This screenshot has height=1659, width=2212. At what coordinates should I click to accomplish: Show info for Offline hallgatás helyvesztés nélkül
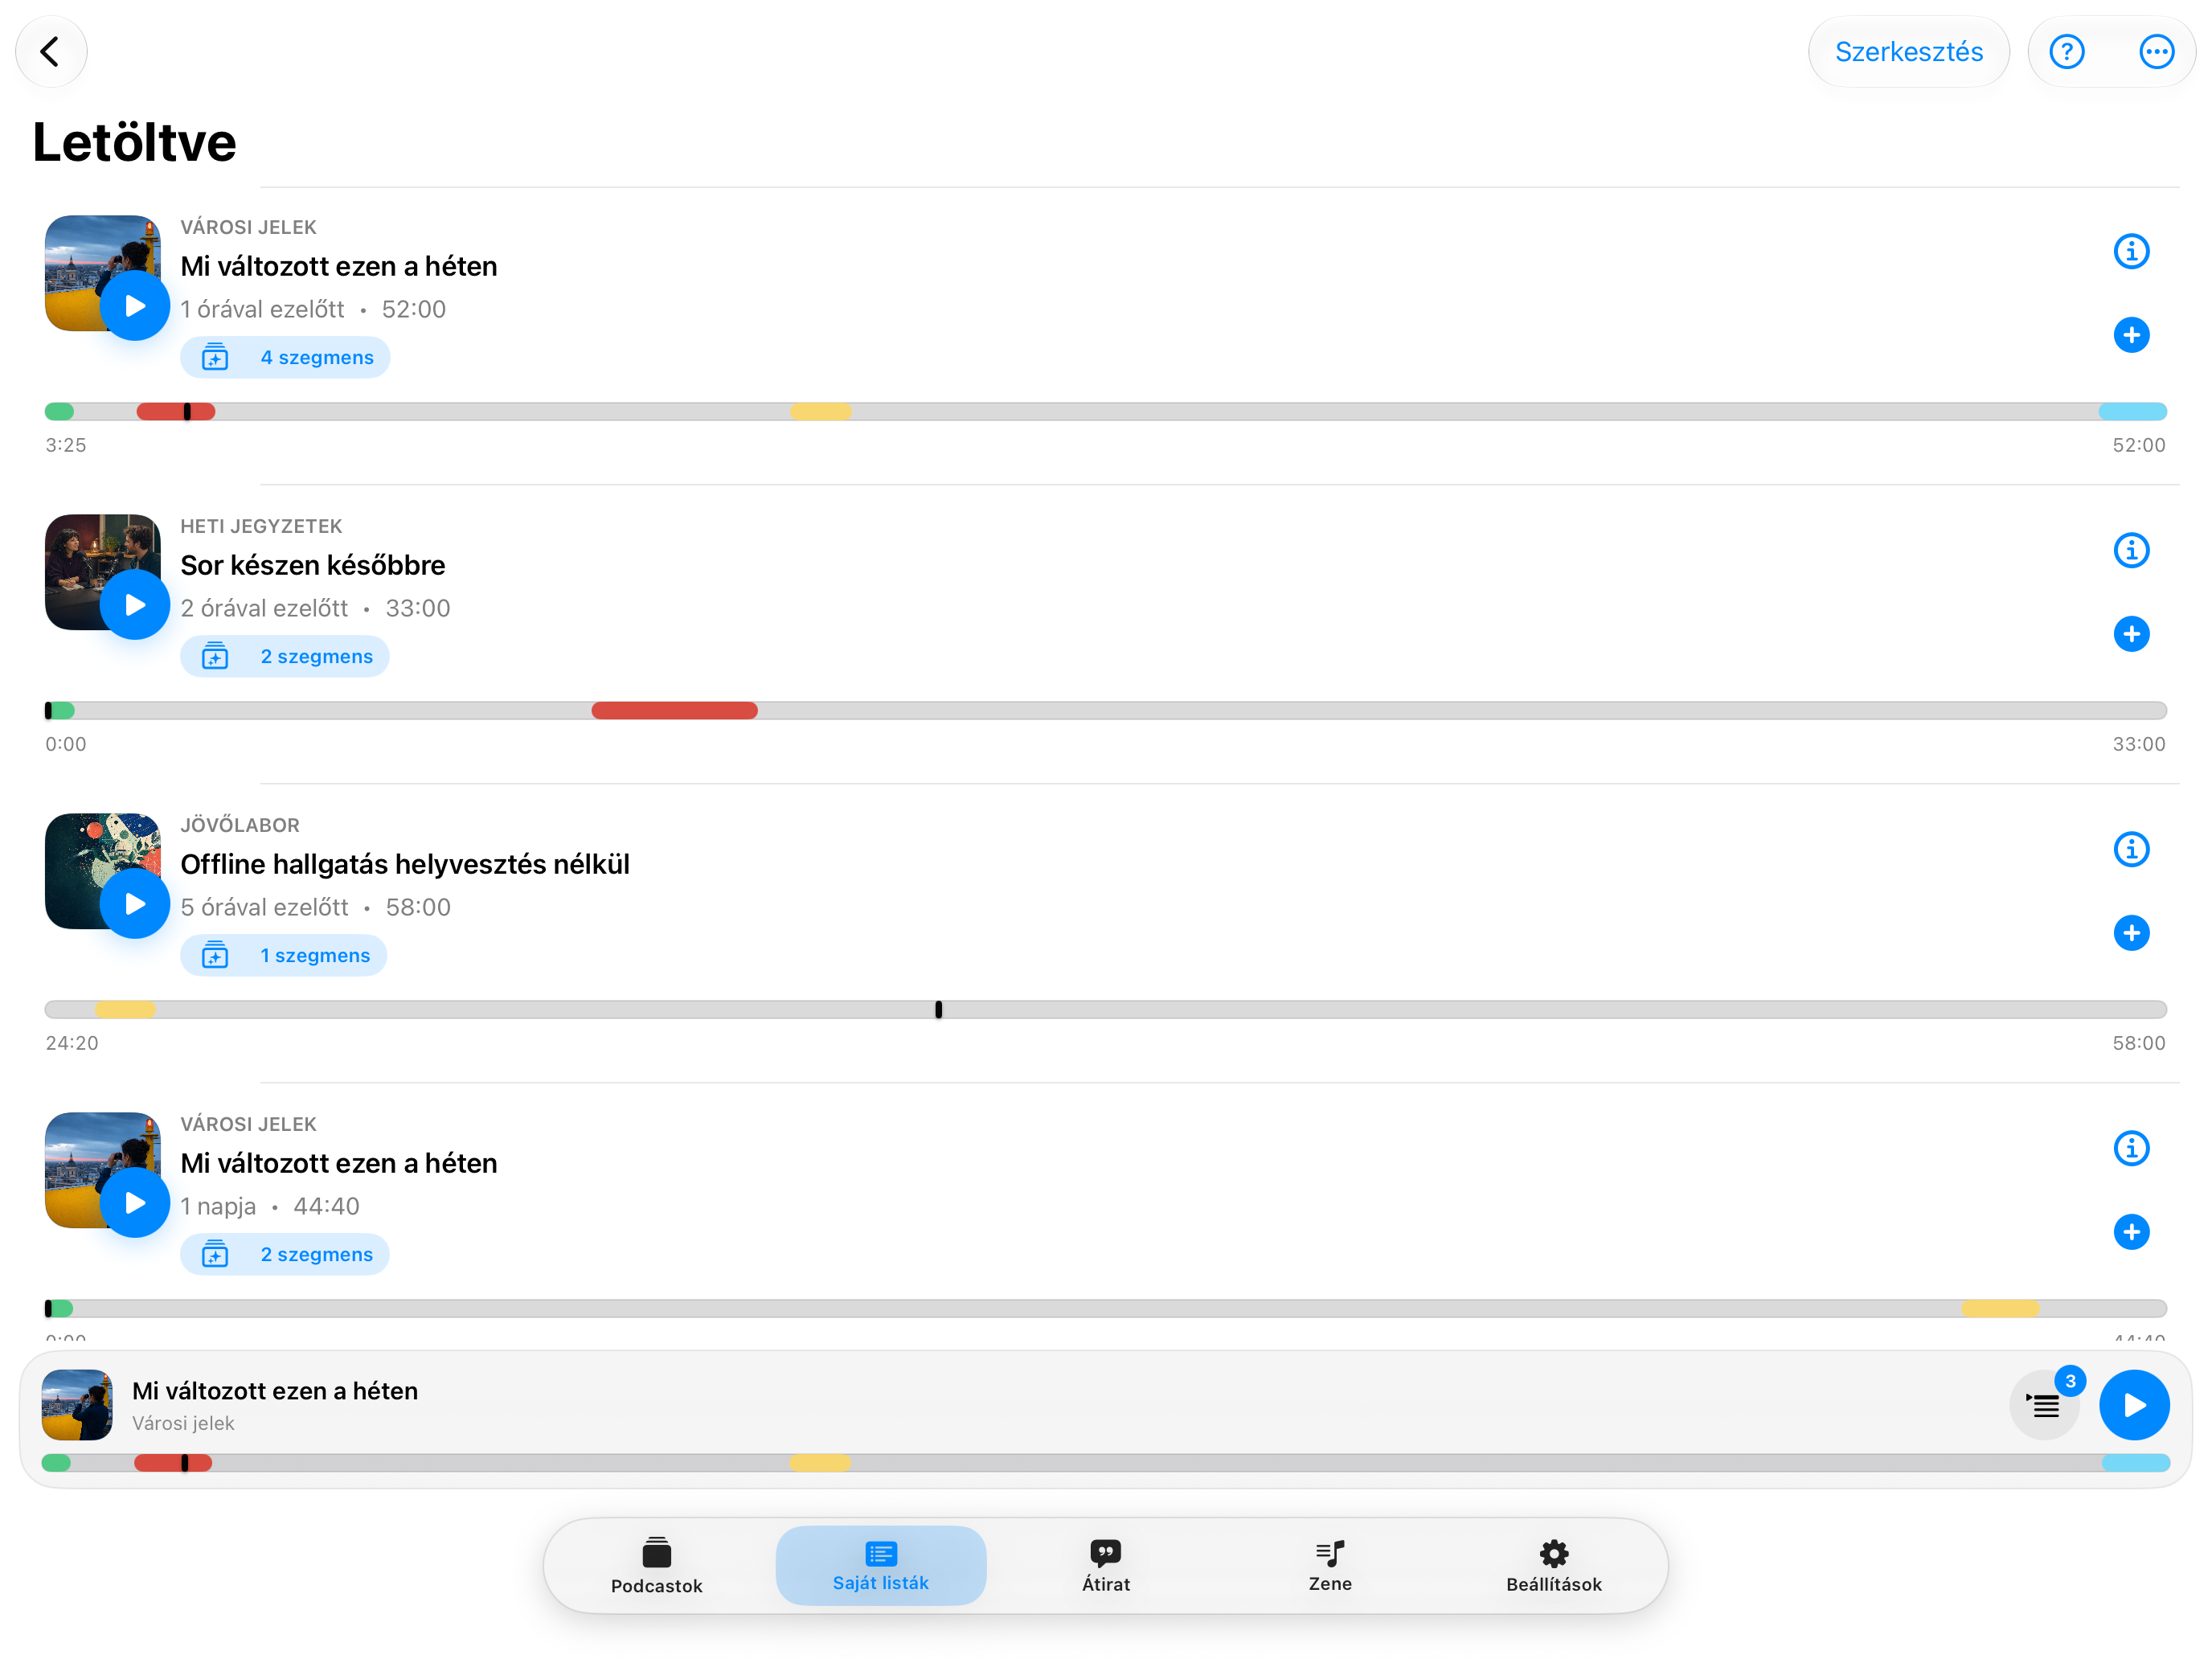(x=2131, y=849)
